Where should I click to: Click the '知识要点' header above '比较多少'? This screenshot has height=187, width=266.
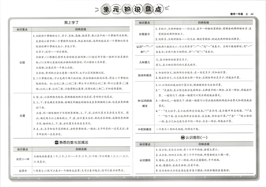click(144, 23)
